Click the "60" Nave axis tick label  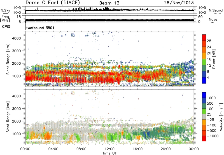coord(200,17)
